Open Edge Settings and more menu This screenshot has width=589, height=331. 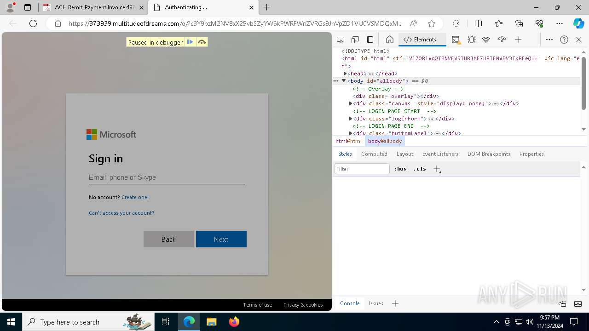point(560,23)
